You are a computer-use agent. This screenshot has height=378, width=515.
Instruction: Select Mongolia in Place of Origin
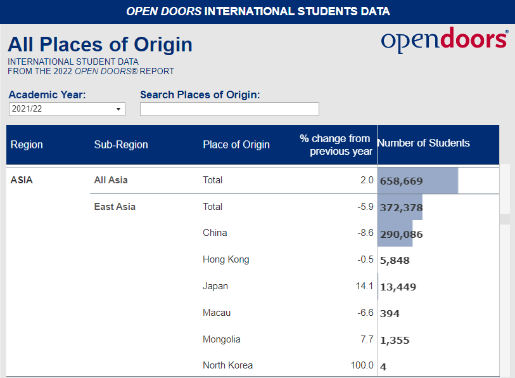point(221,339)
